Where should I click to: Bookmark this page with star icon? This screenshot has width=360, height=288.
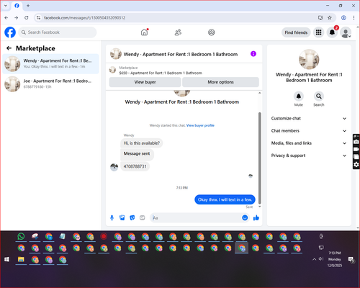click(x=330, y=17)
